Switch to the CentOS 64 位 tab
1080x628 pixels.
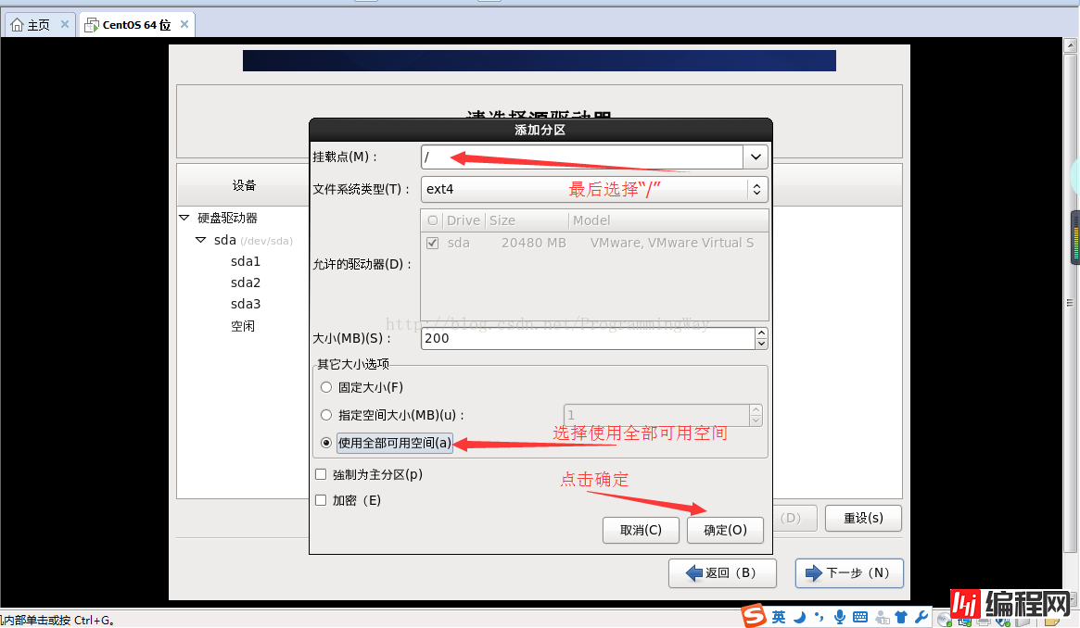[x=135, y=25]
